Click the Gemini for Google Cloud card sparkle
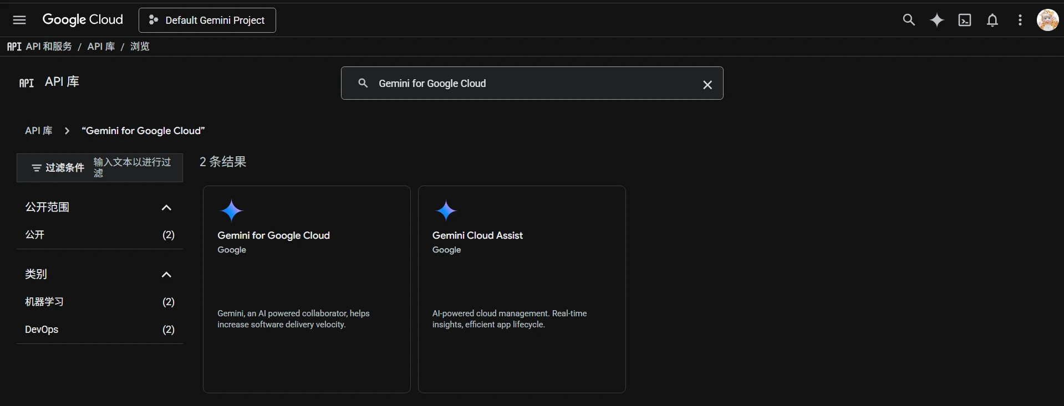The image size is (1064, 406). click(231, 211)
